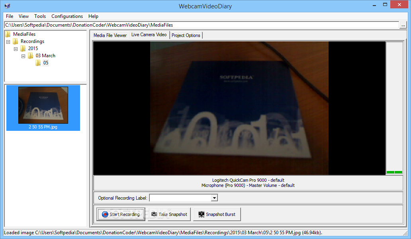Select the MediaFiles tree label

coord(24,34)
